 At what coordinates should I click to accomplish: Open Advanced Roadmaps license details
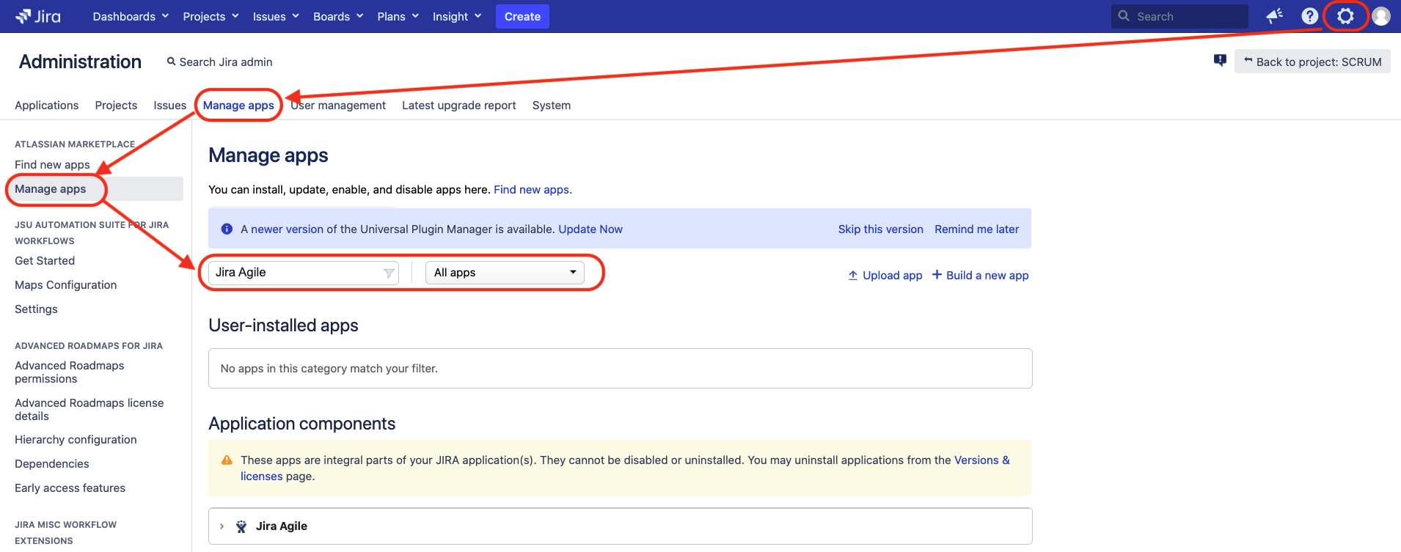point(89,410)
